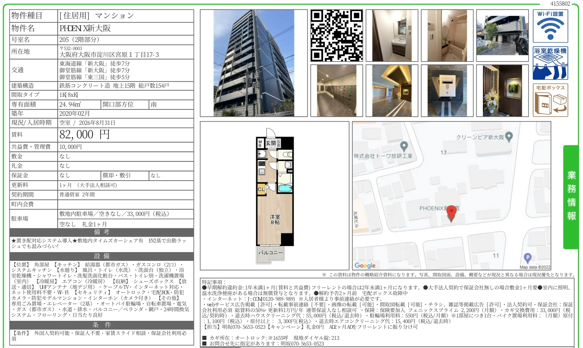
Task: Click the 間取タイプ label cell
Action: click(x=33, y=95)
